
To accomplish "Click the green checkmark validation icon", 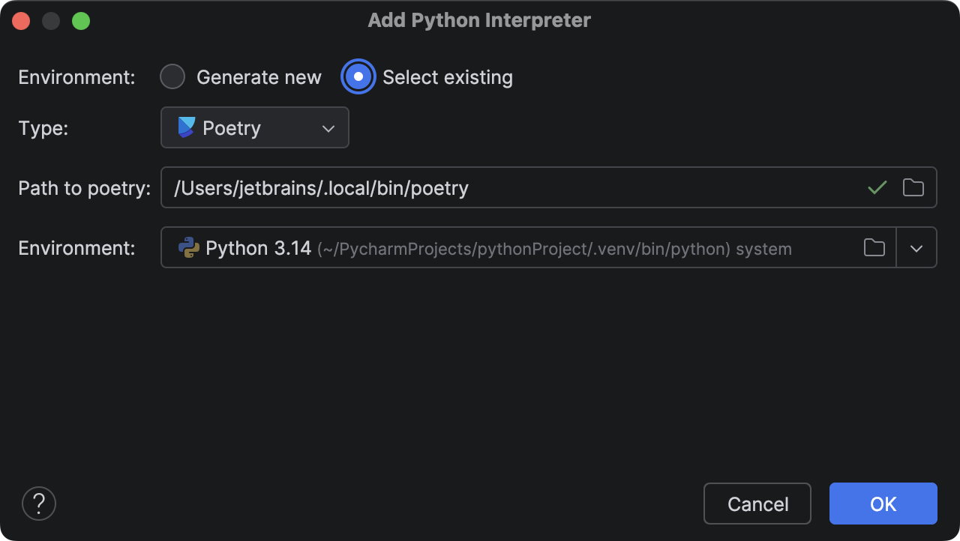I will (876, 187).
